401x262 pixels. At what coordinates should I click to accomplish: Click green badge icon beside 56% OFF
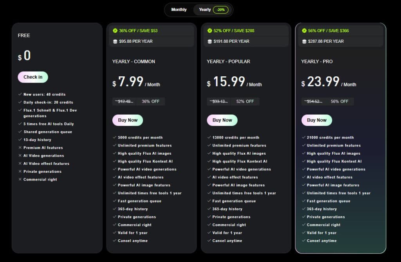304,31
